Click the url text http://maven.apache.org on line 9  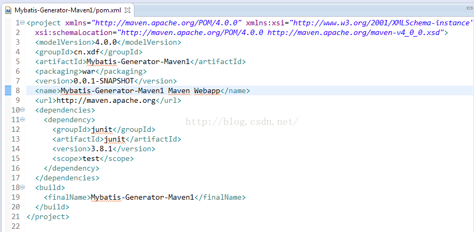tap(106, 100)
